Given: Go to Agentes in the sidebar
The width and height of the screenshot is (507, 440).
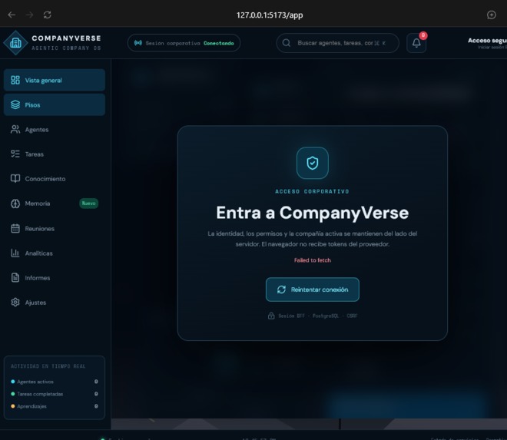Looking at the screenshot, I should [55, 129].
